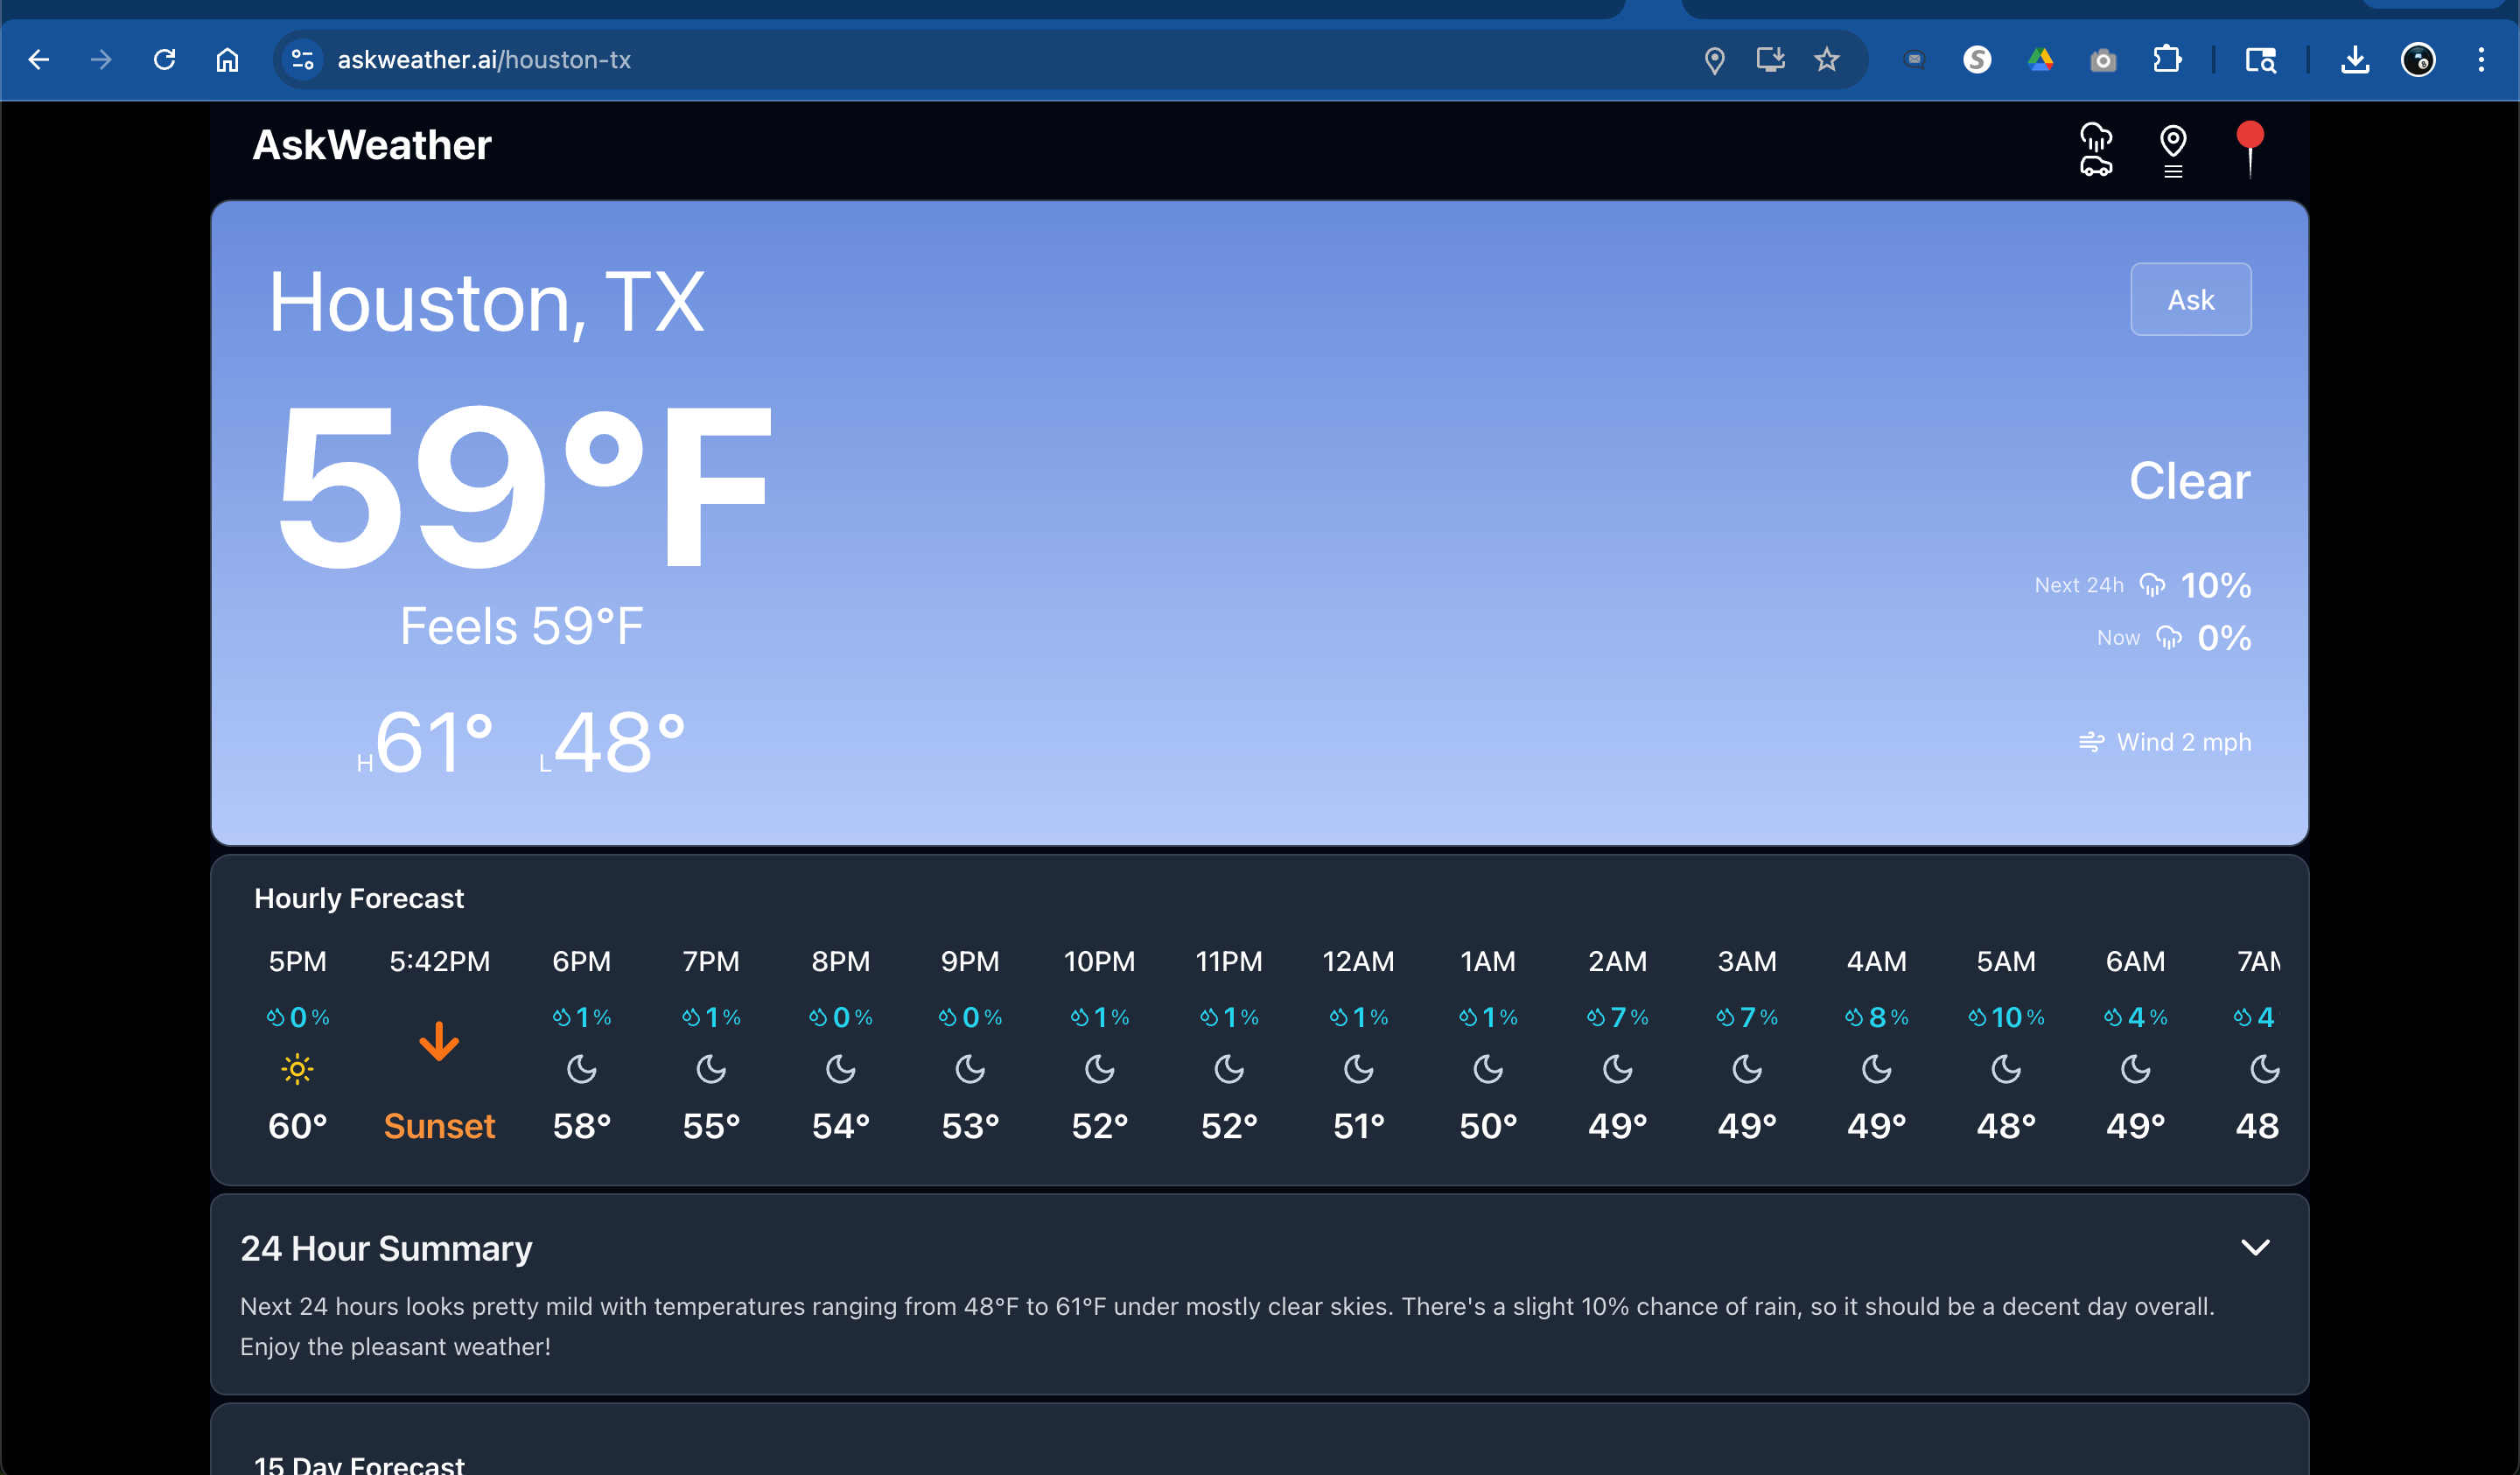Click the red map pin icon
2520x1475 pixels.
pyautogui.click(x=2250, y=149)
